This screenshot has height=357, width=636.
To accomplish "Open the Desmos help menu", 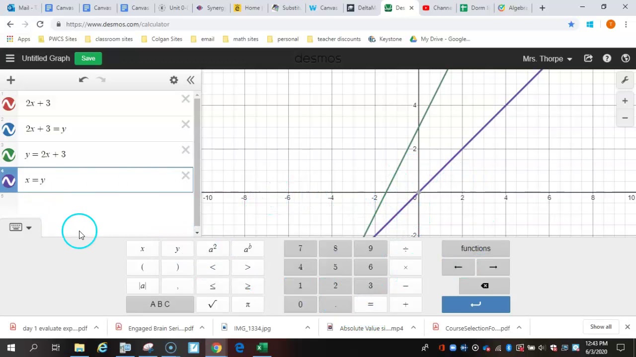I will (607, 59).
